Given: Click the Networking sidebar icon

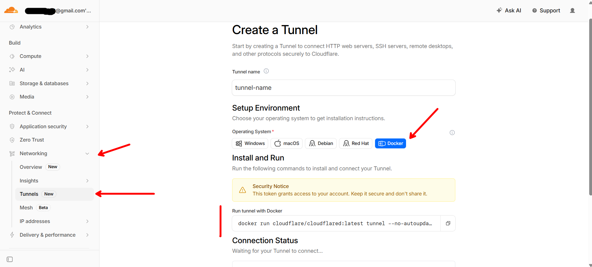Looking at the screenshot, I should click(12, 154).
